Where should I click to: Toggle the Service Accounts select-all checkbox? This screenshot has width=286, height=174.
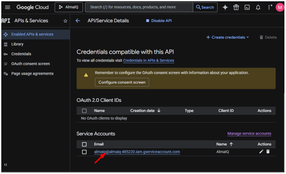pos(84,144)
